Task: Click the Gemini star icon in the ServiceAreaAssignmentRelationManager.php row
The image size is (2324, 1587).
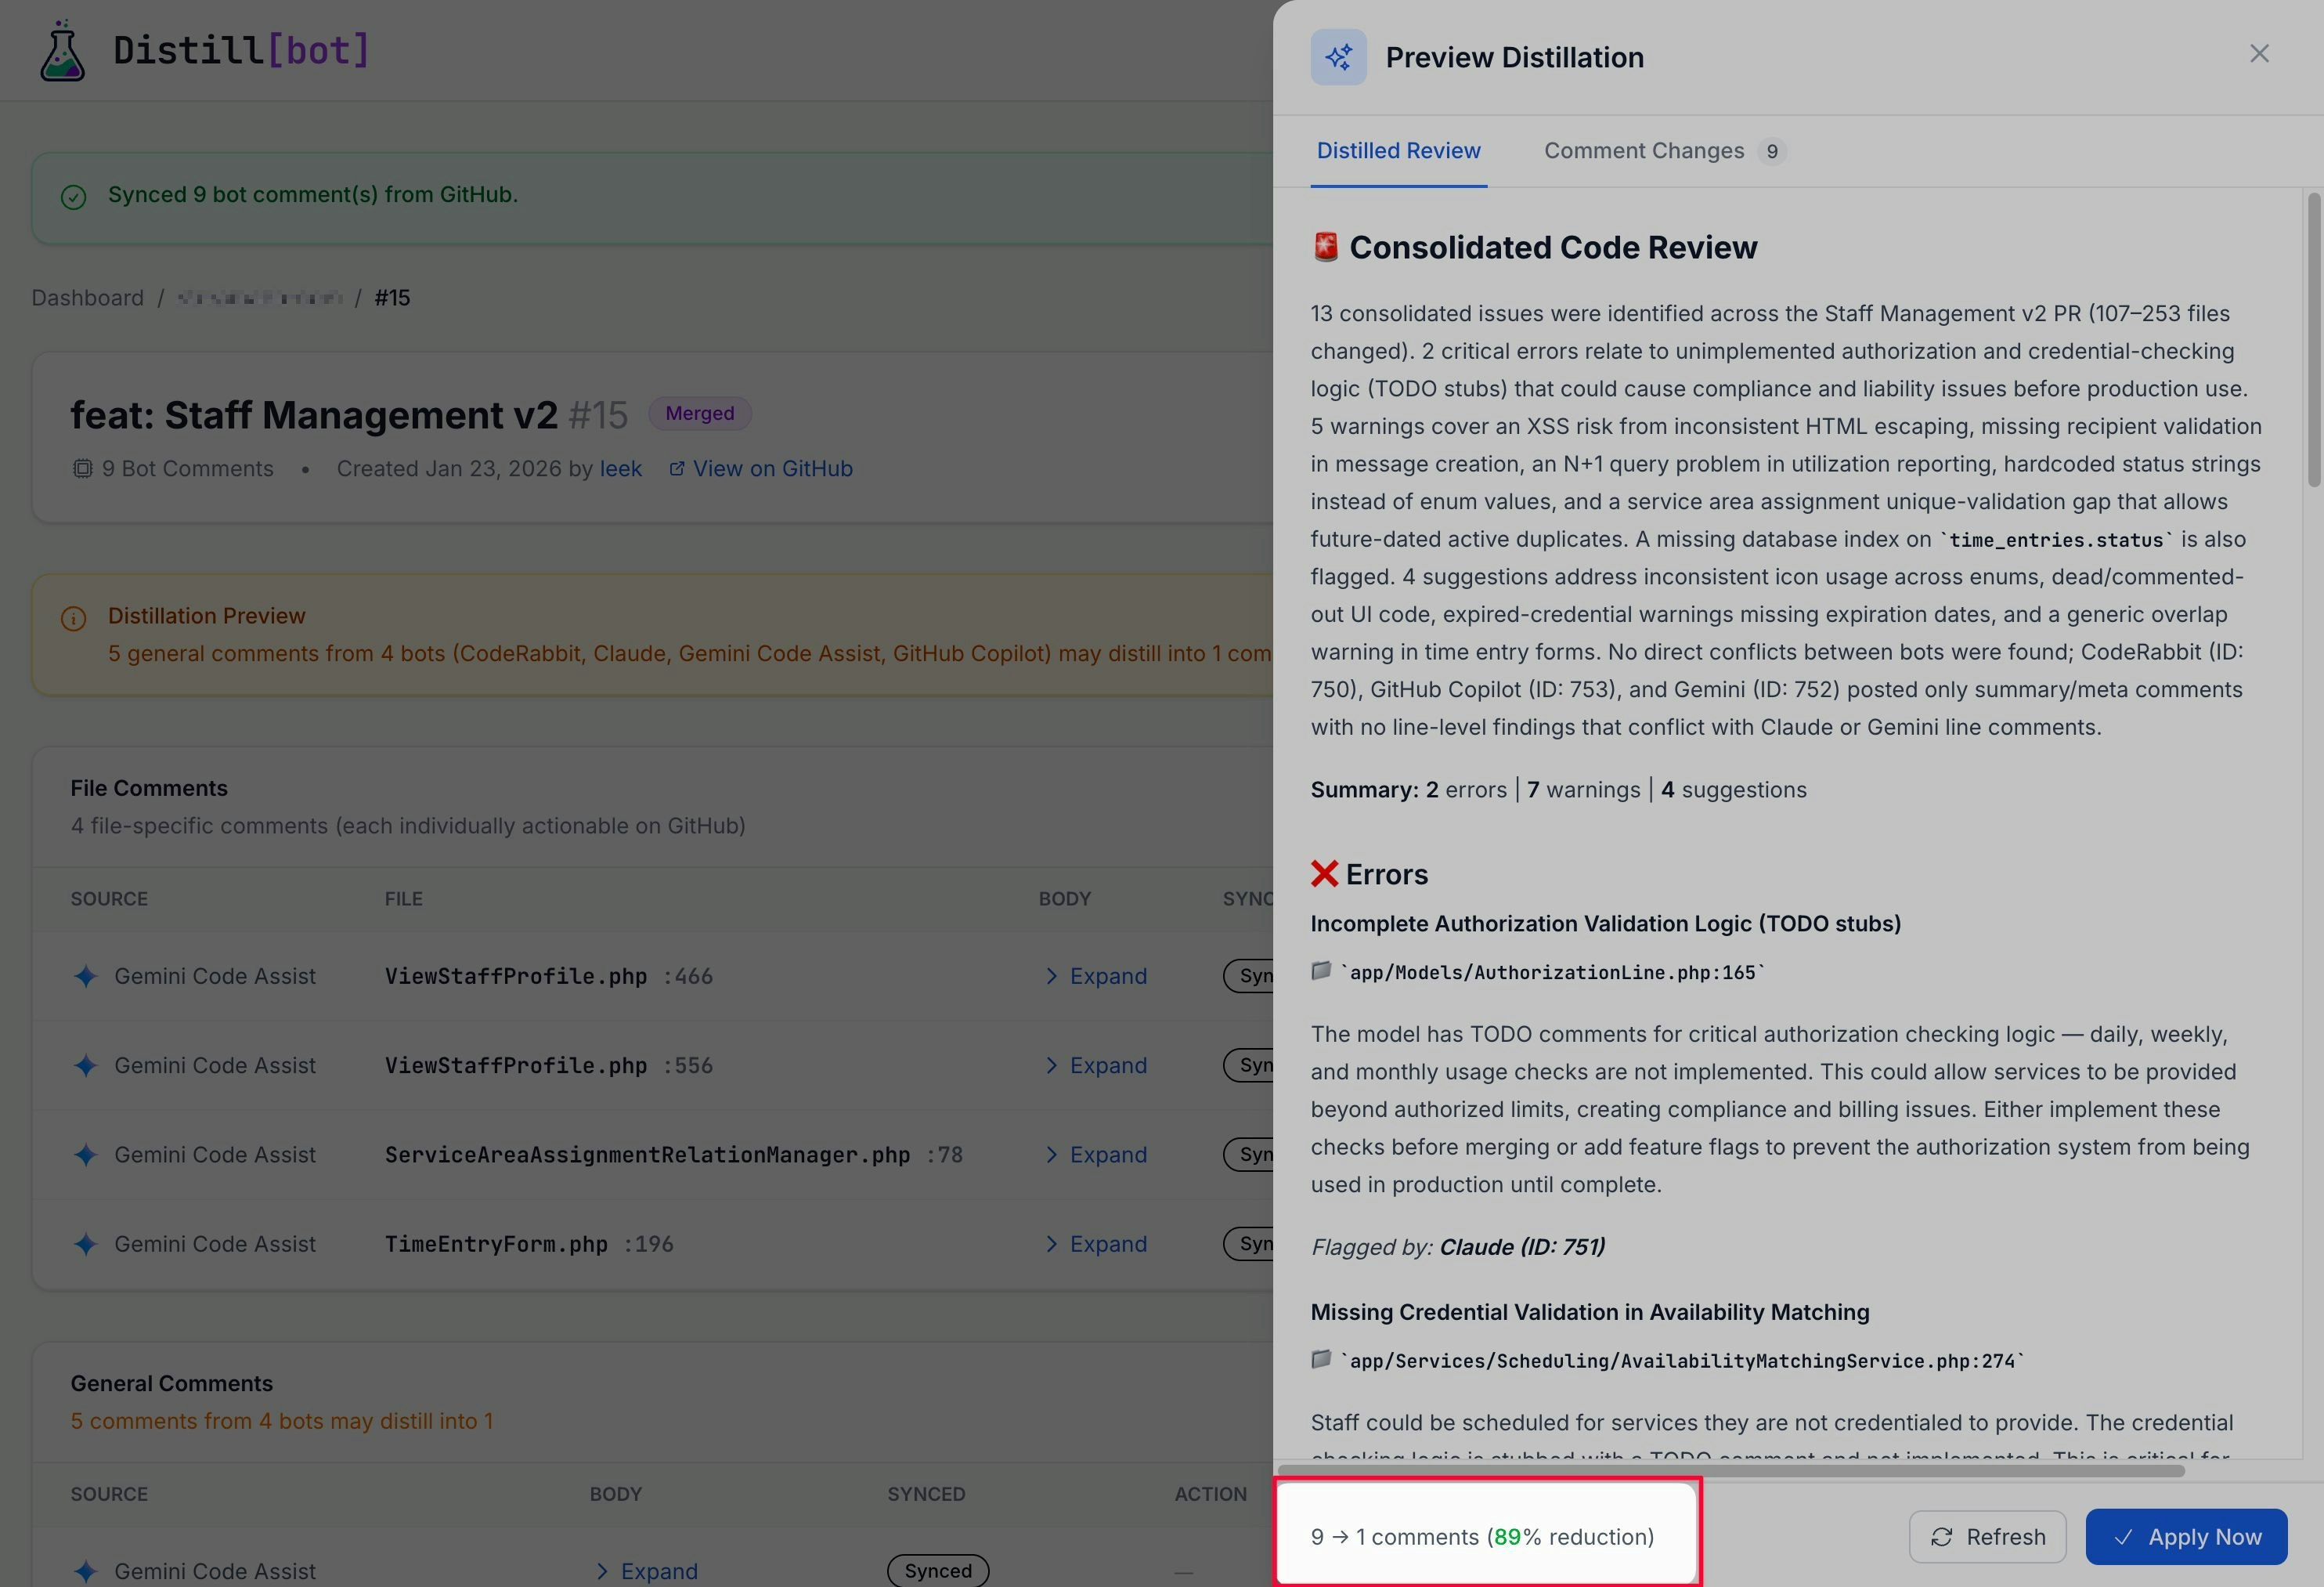Action: tap(86, 1155)
